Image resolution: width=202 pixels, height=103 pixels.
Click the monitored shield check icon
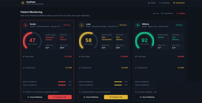pyautogui.click(x=162, y=13)
